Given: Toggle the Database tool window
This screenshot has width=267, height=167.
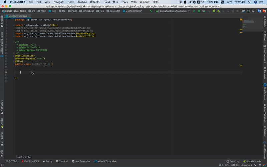Looking at the screenshot, I should [265, 74].
